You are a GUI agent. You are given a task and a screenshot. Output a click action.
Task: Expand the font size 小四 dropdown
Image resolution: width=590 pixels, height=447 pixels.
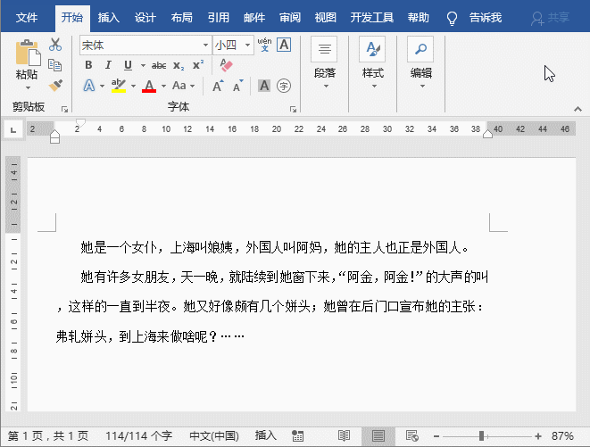247,46
